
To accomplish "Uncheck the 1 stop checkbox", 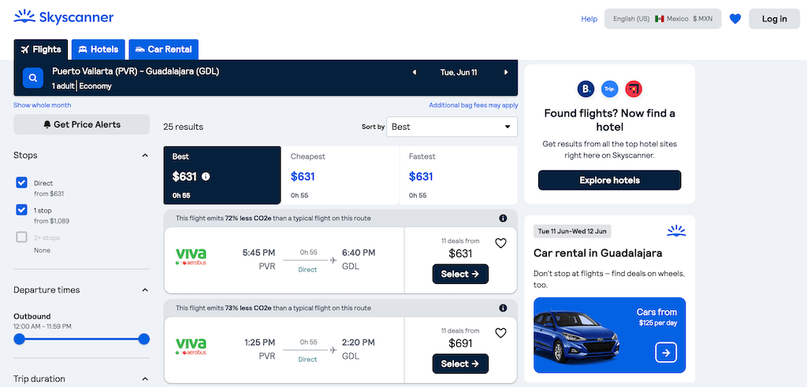I will pos(21,210).
